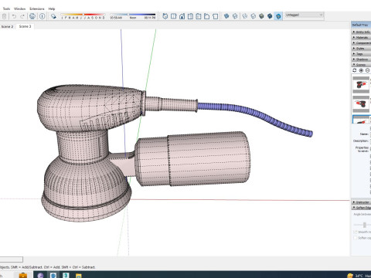Open the SketchUp taskbar icon
This screenshot has width=371, height=278.
pyautogui.click(x=53, y=275)
